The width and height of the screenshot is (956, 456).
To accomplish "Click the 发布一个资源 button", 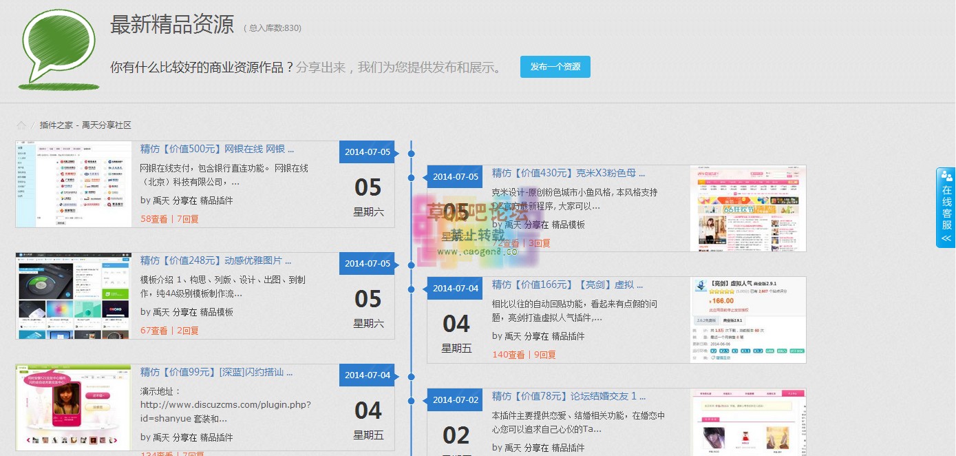I will 555,67.
